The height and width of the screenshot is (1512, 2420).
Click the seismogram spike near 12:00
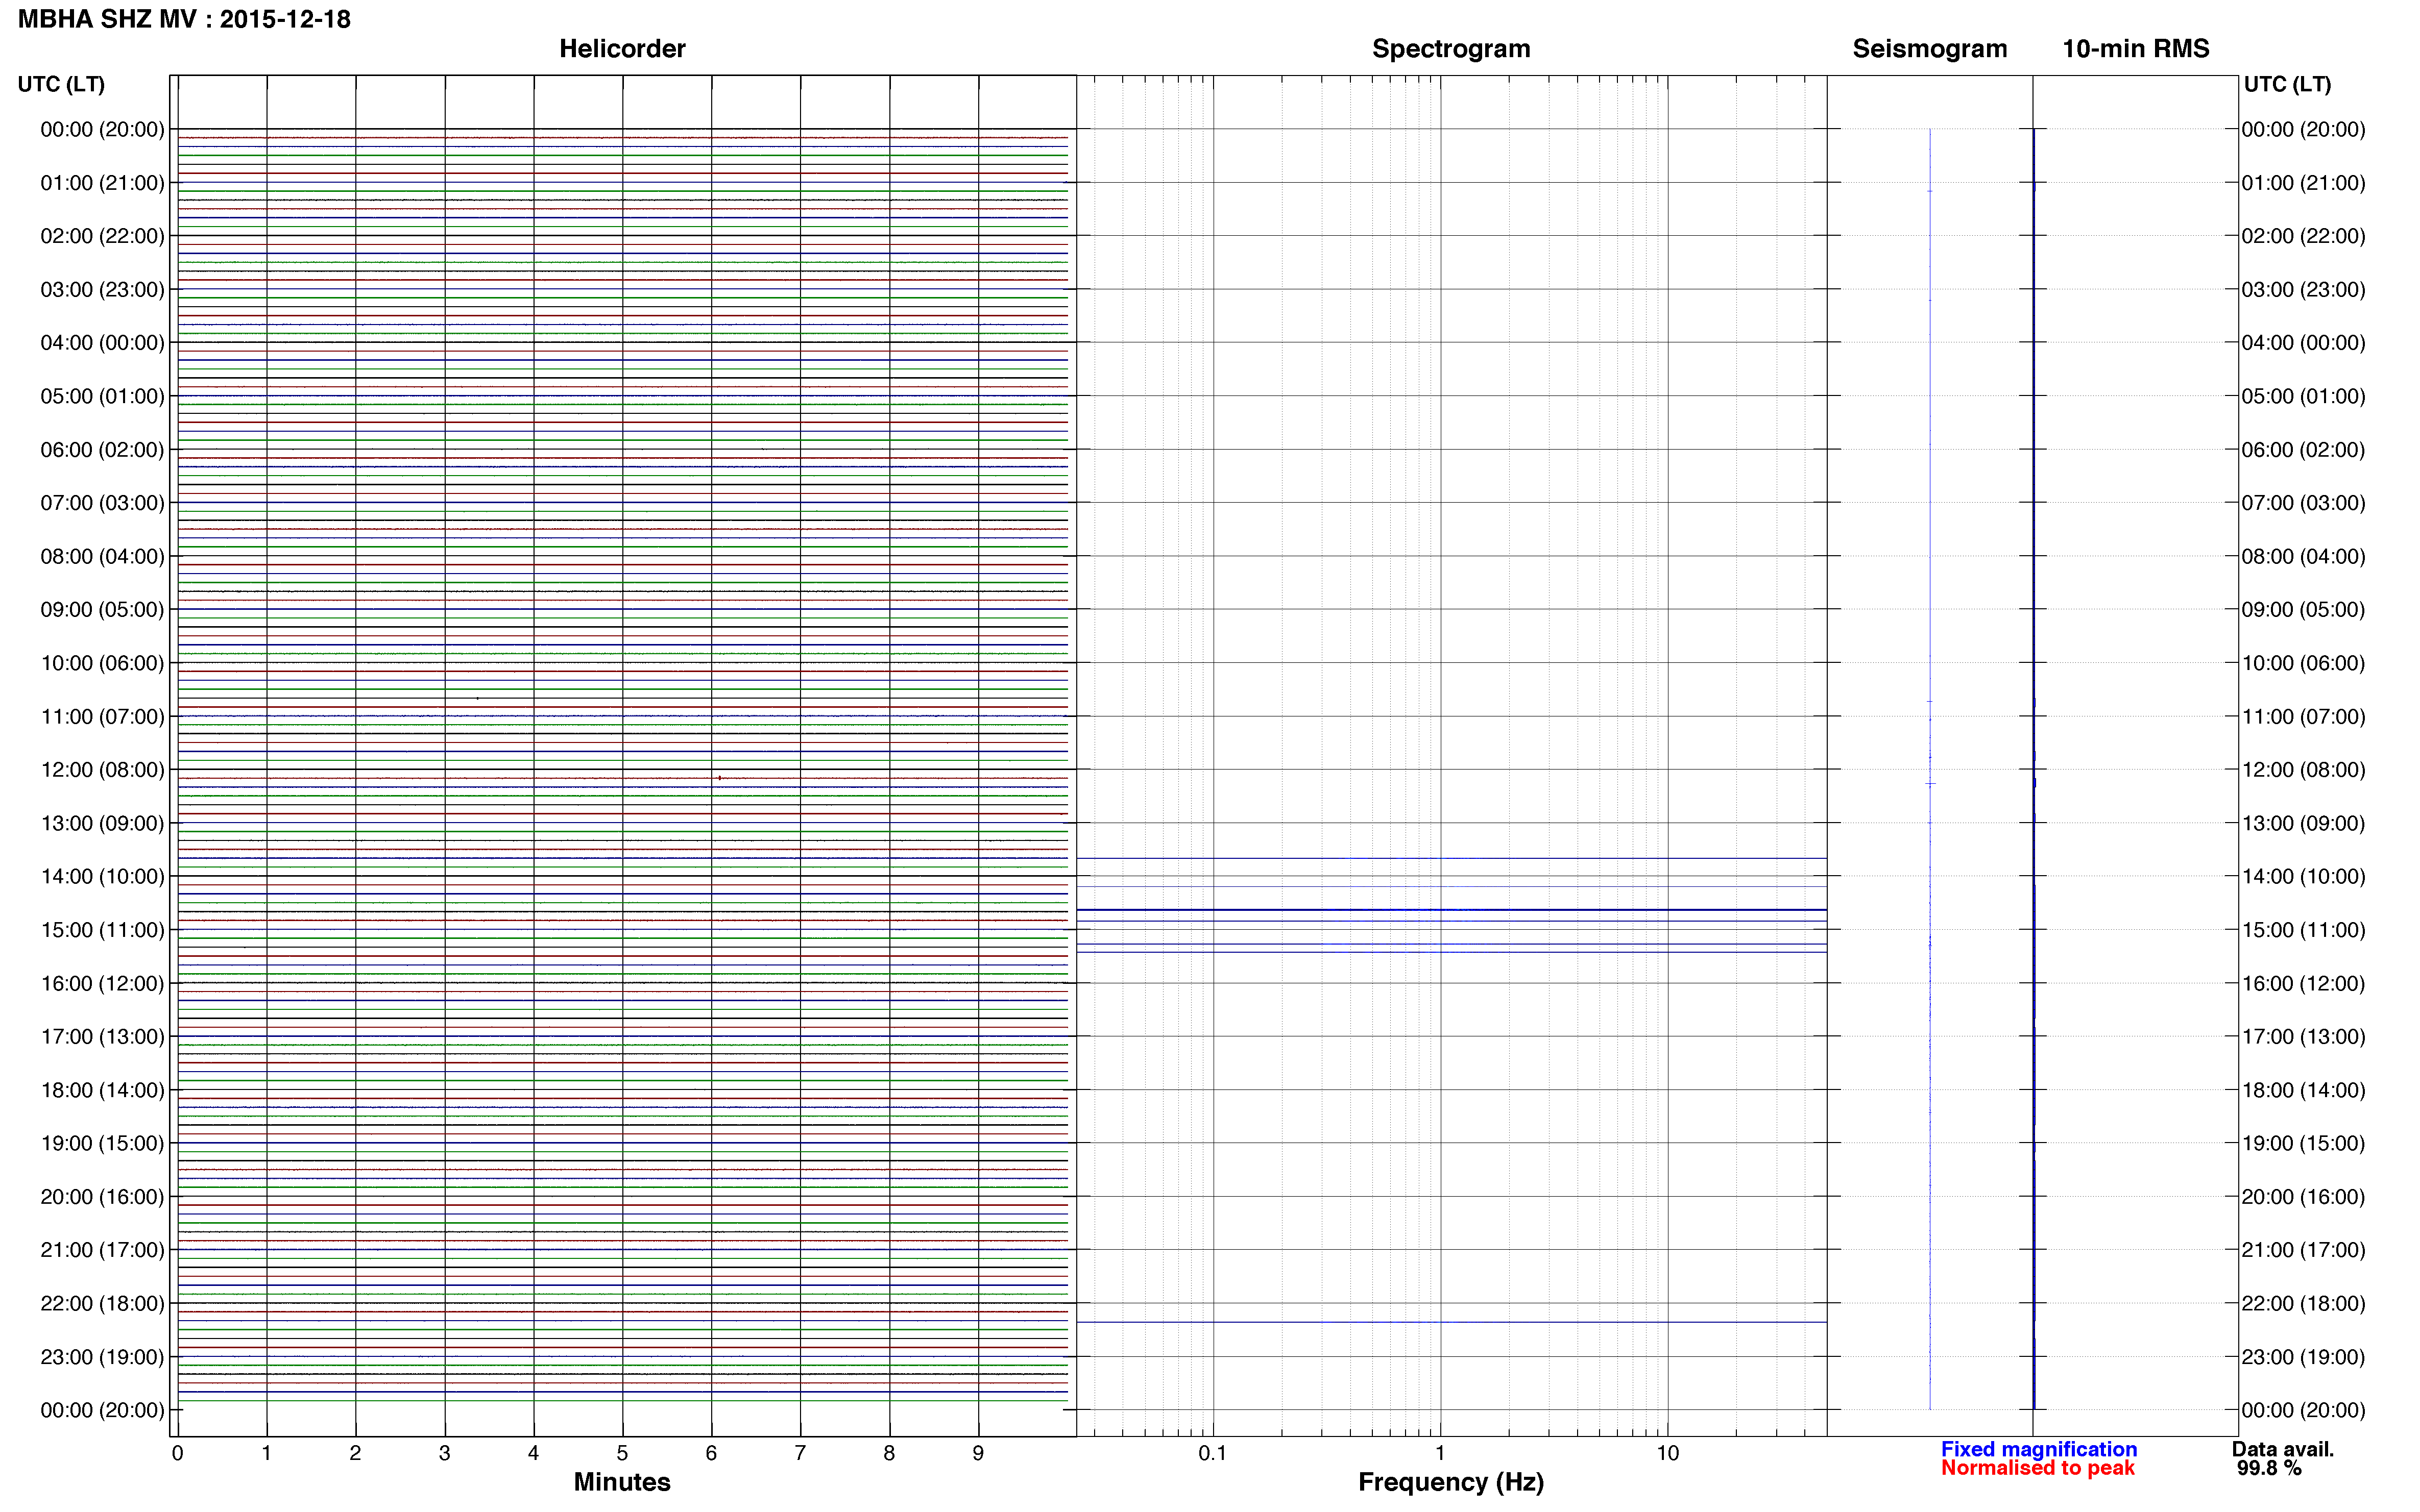1931,784
